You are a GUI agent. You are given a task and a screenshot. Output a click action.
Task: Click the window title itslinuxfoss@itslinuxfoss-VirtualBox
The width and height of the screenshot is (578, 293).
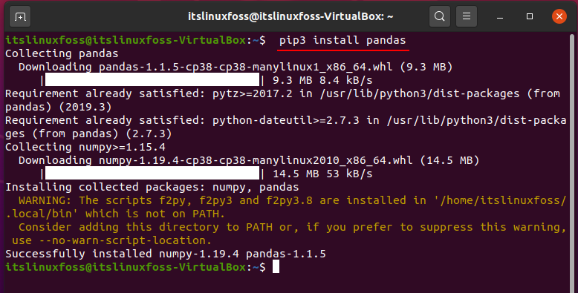tap(290, 16)
